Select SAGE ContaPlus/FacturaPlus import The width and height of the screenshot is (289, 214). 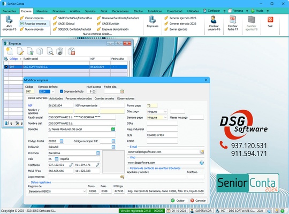(x=73, y=18)
